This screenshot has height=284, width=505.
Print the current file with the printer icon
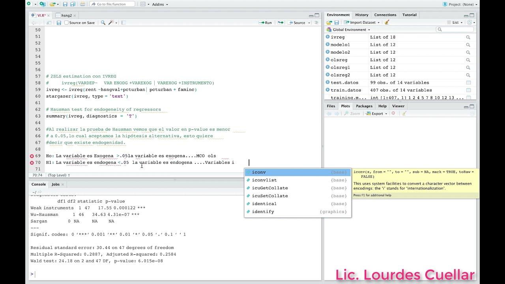82,4
